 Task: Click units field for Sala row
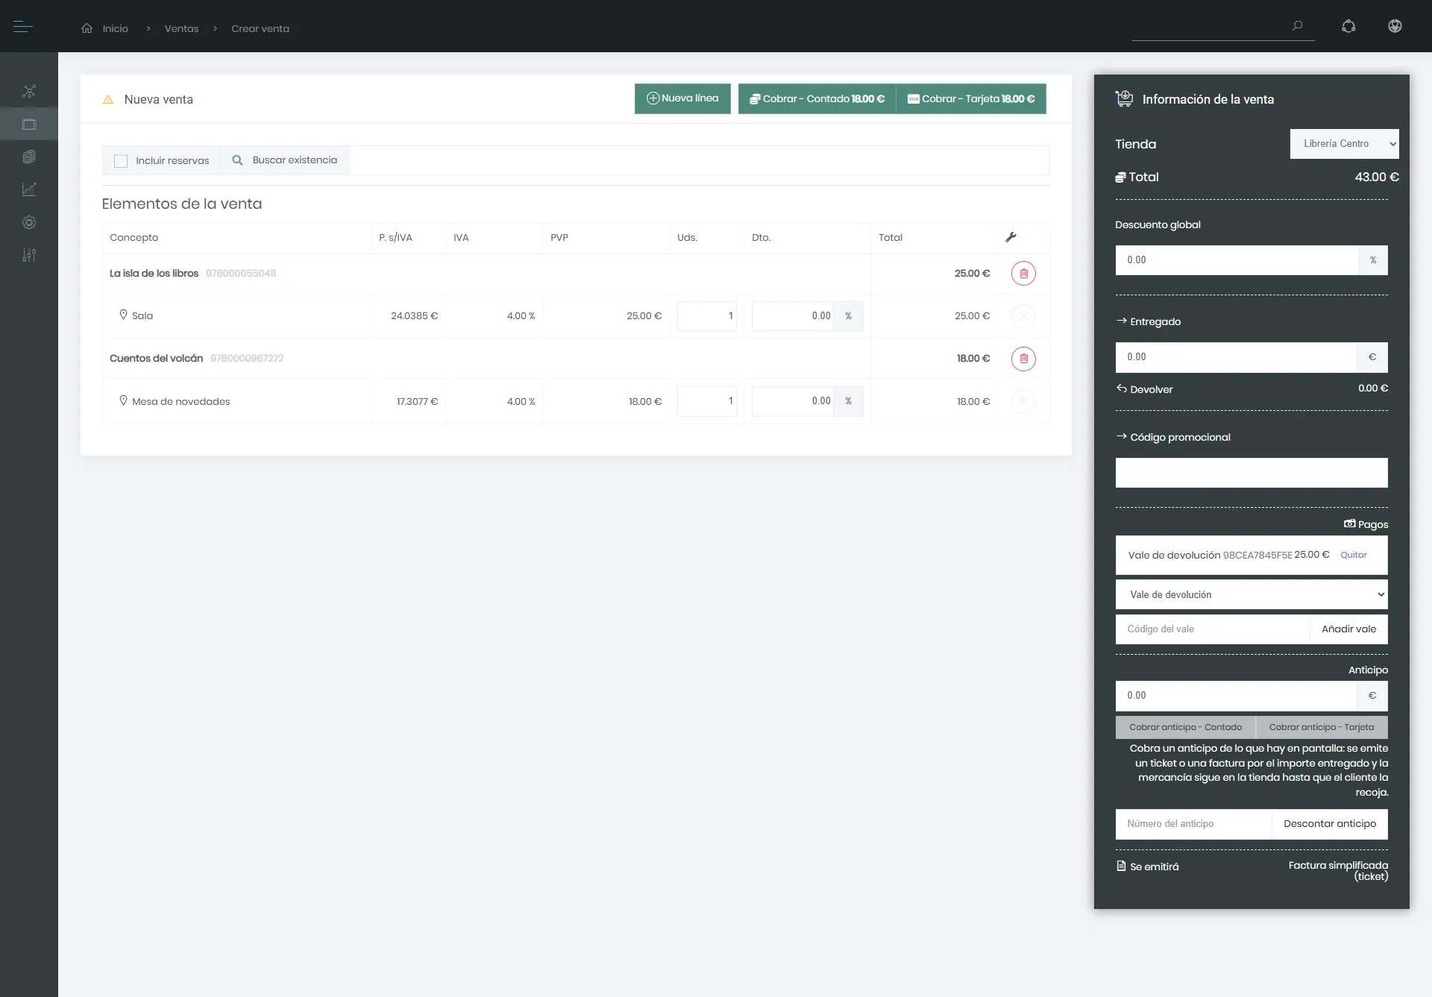pos(707,316)
